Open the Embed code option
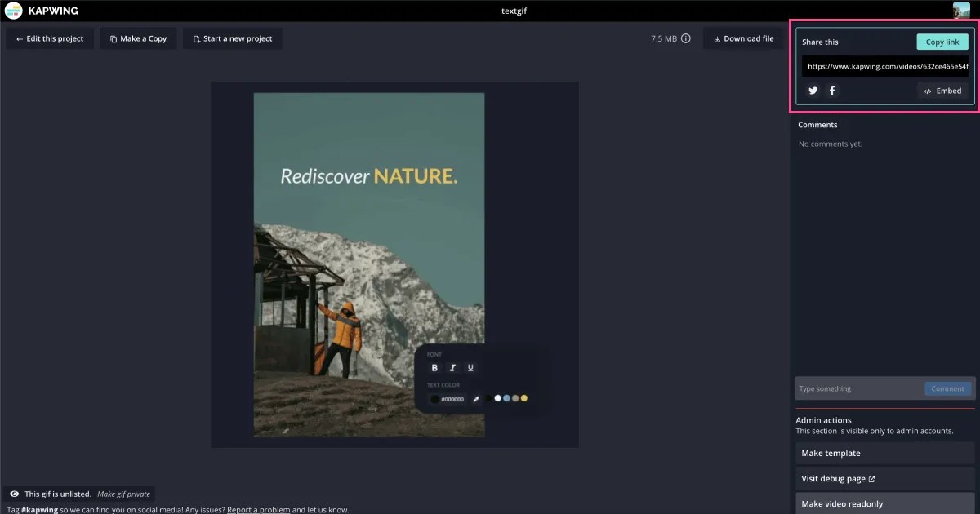980x514 pixels. [x=943, y=91]
